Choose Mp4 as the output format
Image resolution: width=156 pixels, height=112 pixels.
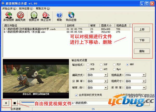[x=115, y=69]
